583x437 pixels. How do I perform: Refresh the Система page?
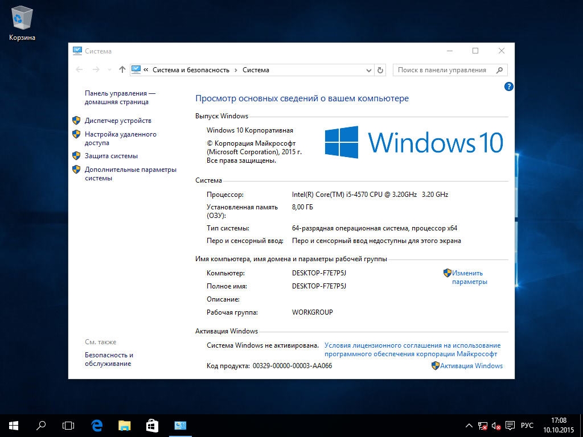click(x=380, y=70)
